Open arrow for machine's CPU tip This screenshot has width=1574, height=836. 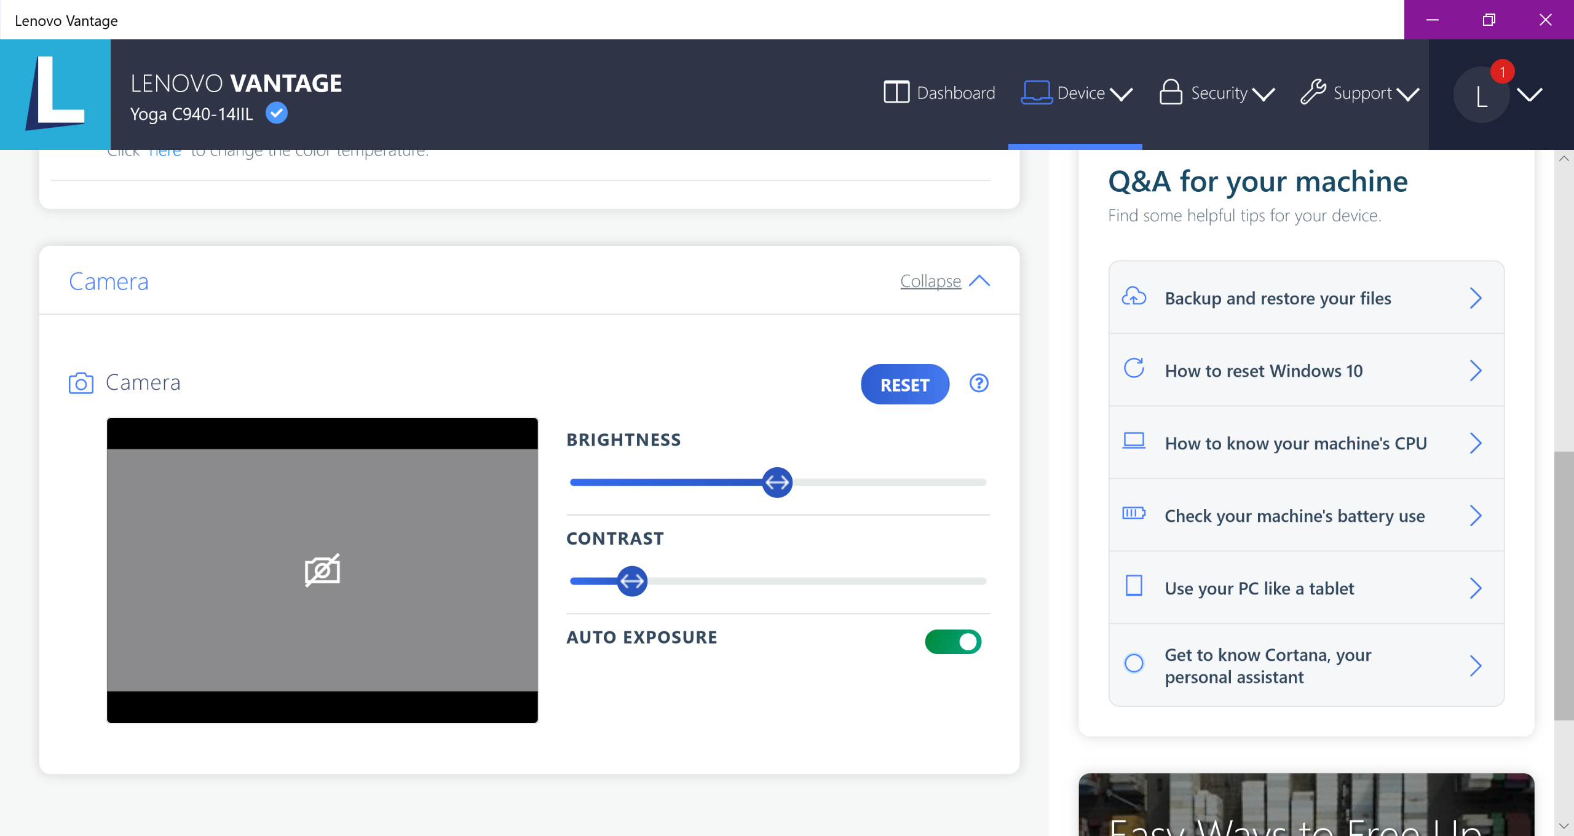pyautogui.click(x=1476, y=443)
